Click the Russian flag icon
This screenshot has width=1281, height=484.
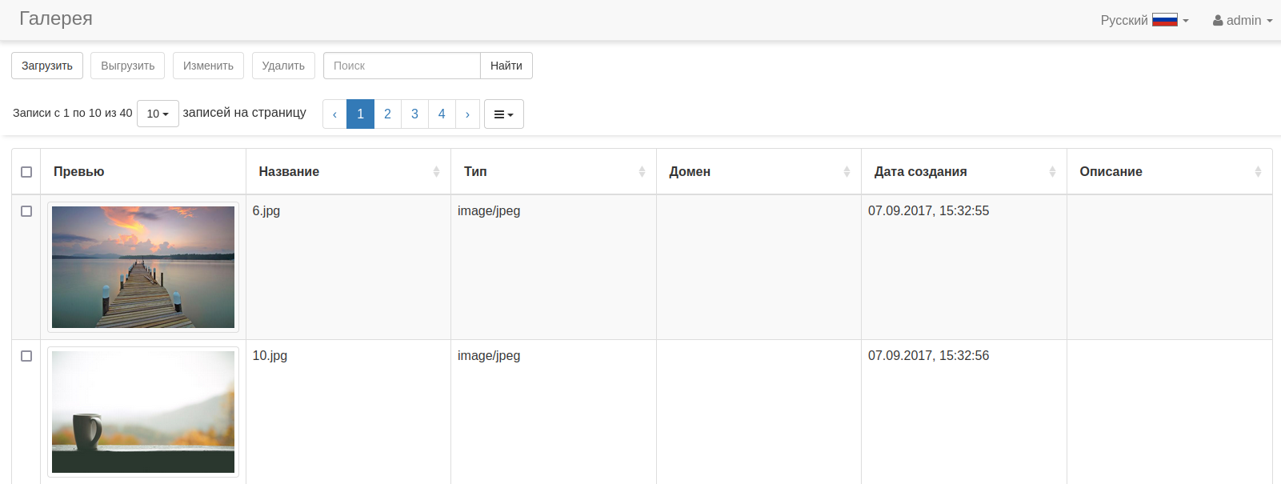[1164, 20]
